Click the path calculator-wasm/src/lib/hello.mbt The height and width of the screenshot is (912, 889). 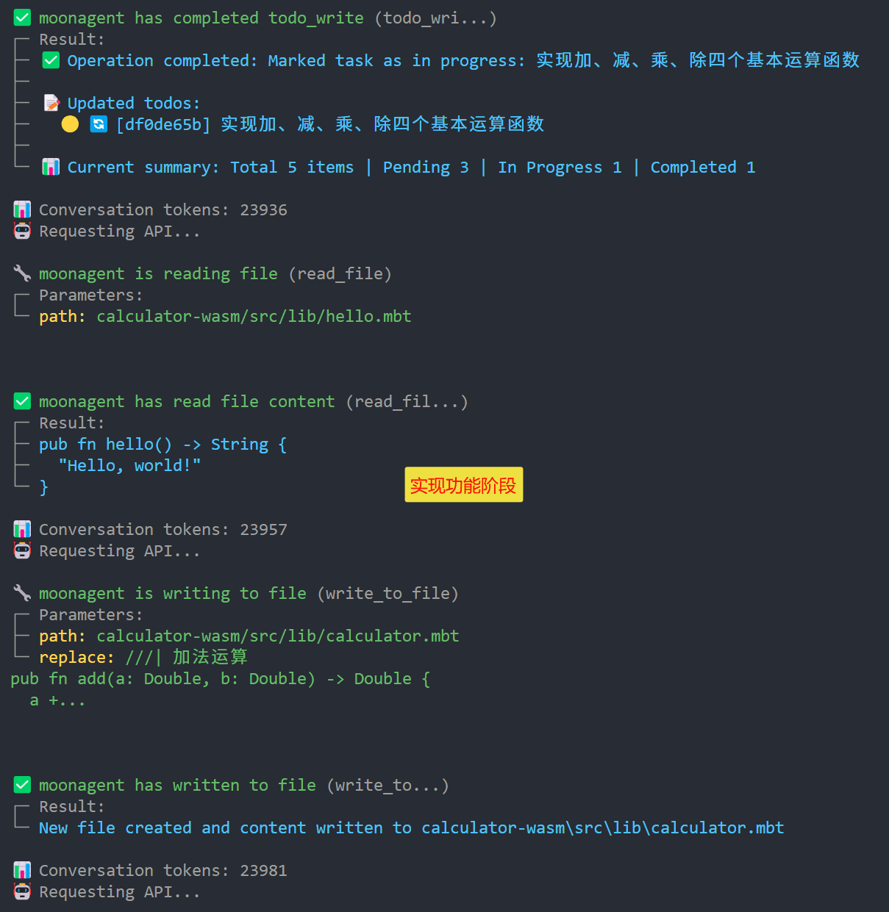tap(254, 316)
